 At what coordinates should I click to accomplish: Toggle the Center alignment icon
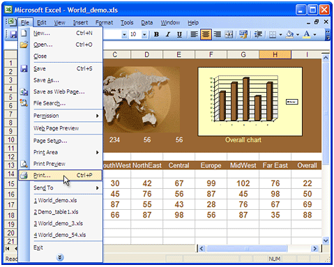(206, 35)
